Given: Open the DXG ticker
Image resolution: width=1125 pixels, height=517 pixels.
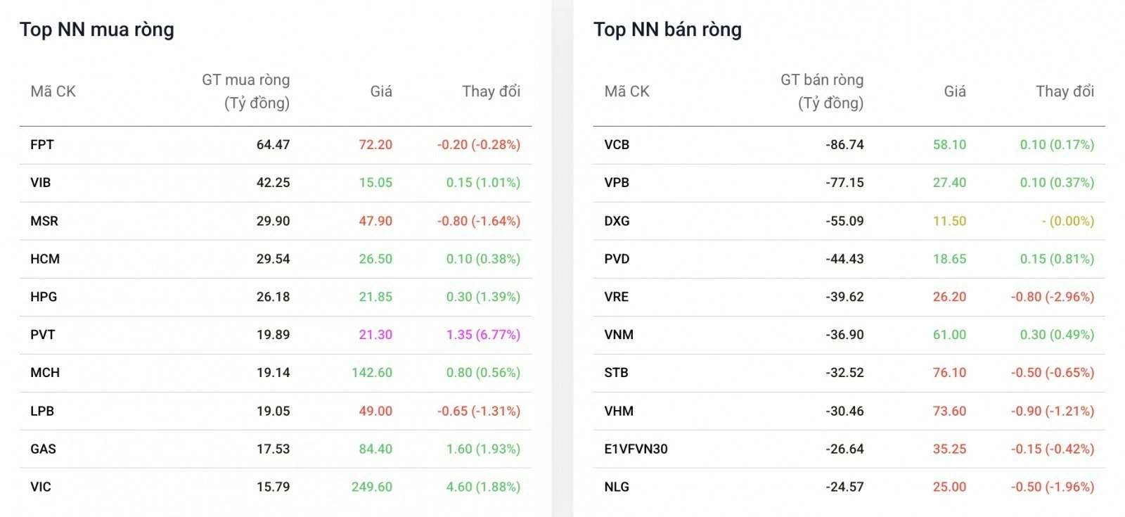Looking at the screenshot, I should coord(617,221).
